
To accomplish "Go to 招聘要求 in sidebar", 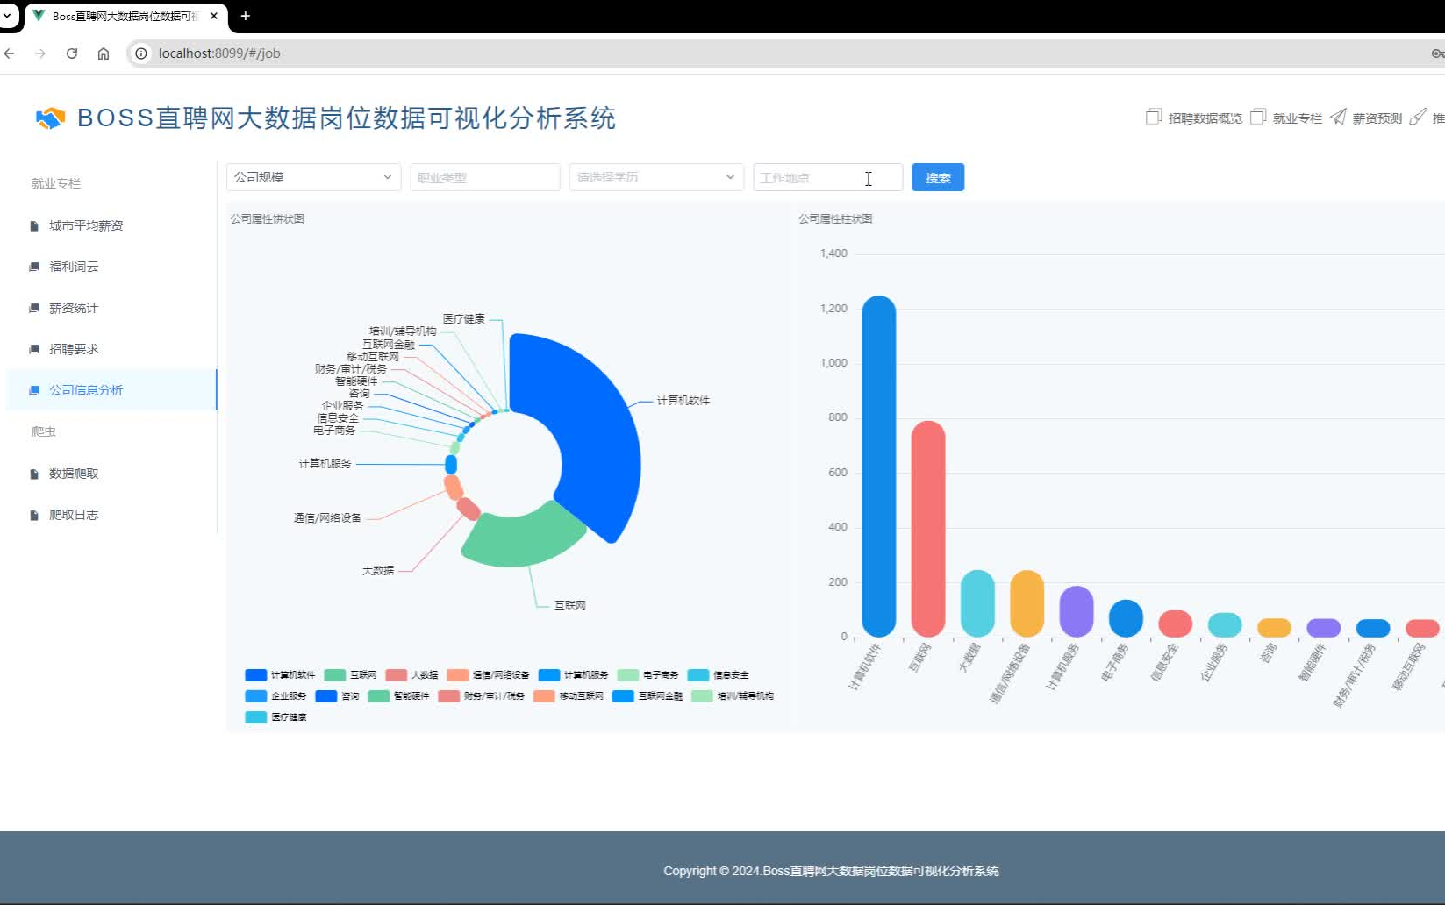I will (x=74, y=349).
